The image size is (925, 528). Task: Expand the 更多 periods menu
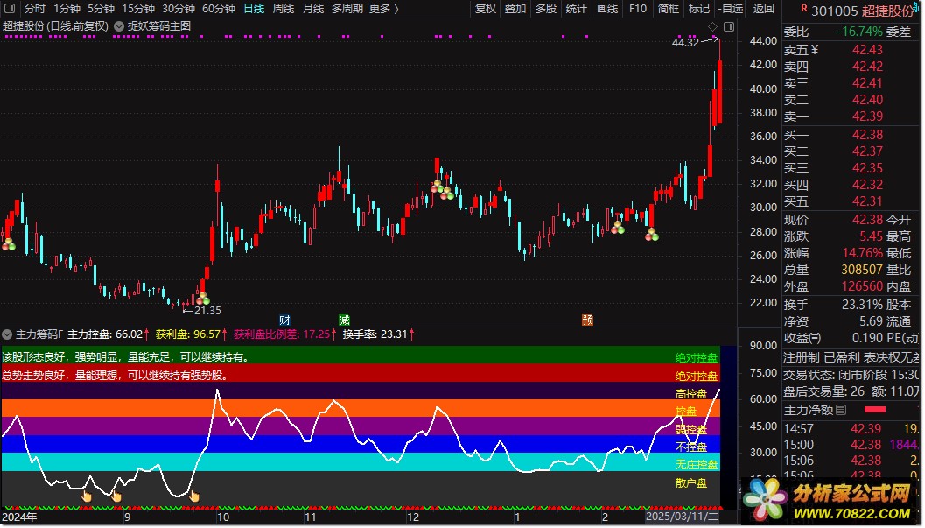tap(383, 8)
